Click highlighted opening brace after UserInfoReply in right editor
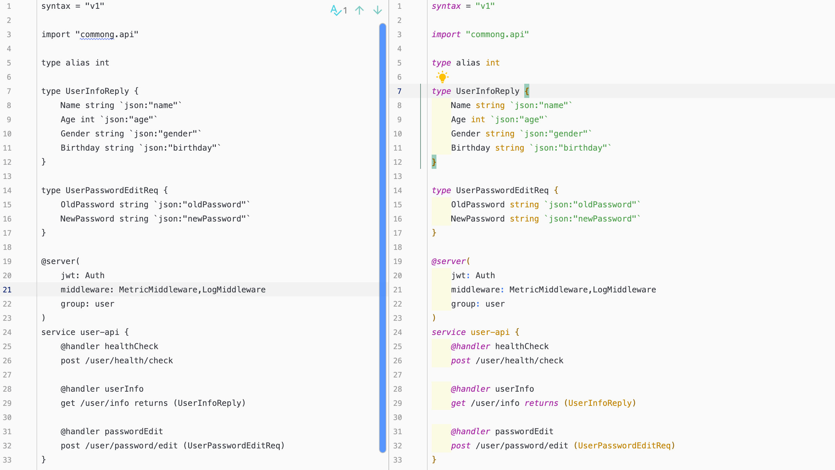Viewport: 835px width, 470px height. 527,91
